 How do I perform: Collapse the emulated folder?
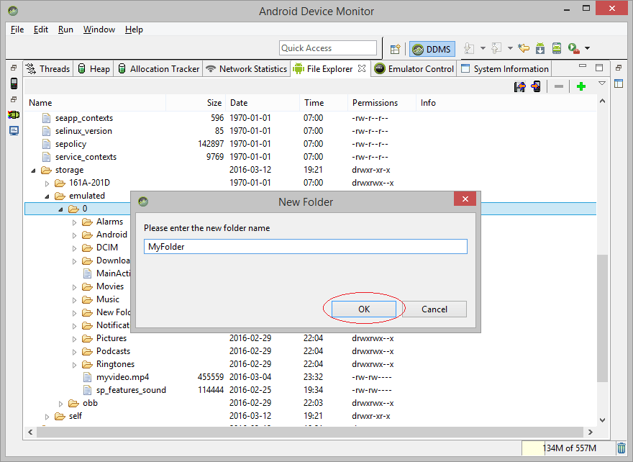tap(47, 196)
